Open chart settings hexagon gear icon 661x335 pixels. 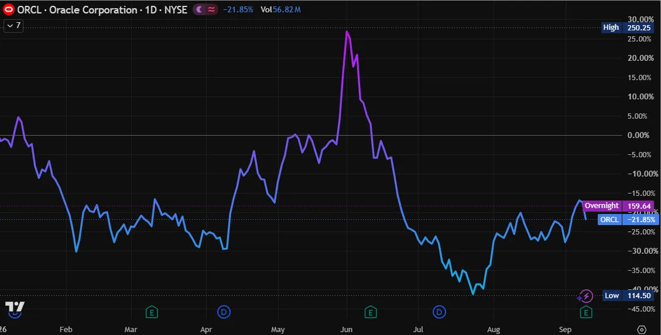pos(642,330)
